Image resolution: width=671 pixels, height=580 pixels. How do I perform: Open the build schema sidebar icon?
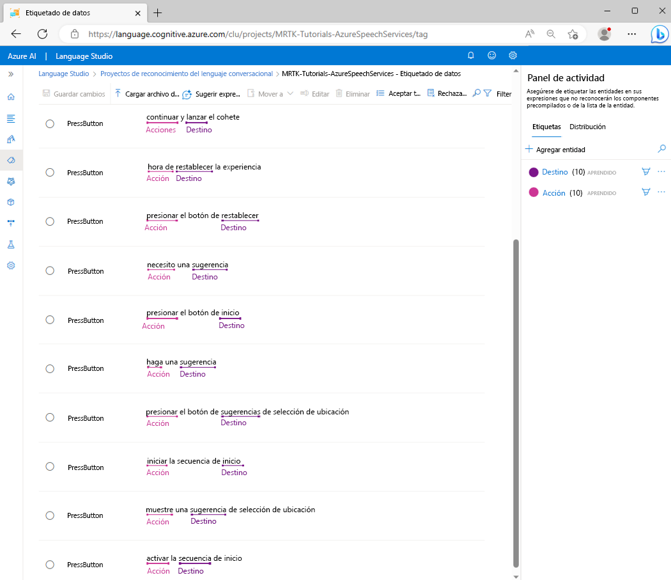click(11, 139)
